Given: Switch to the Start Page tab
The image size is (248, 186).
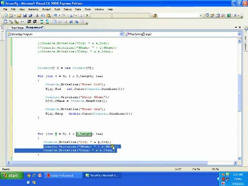Looking at the screenshot, I should coord(17,28).
